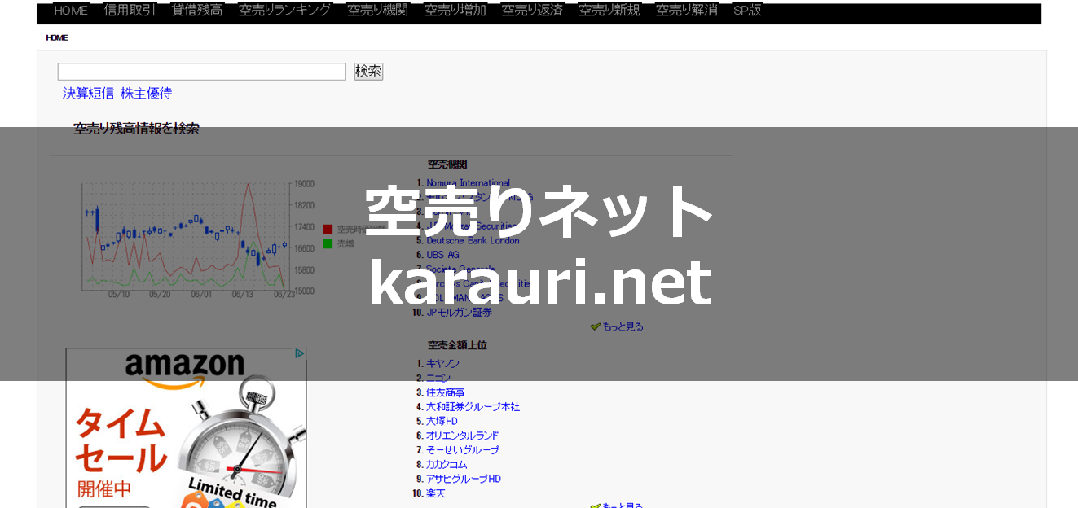Open the JPモルガン証券 link

459,313
